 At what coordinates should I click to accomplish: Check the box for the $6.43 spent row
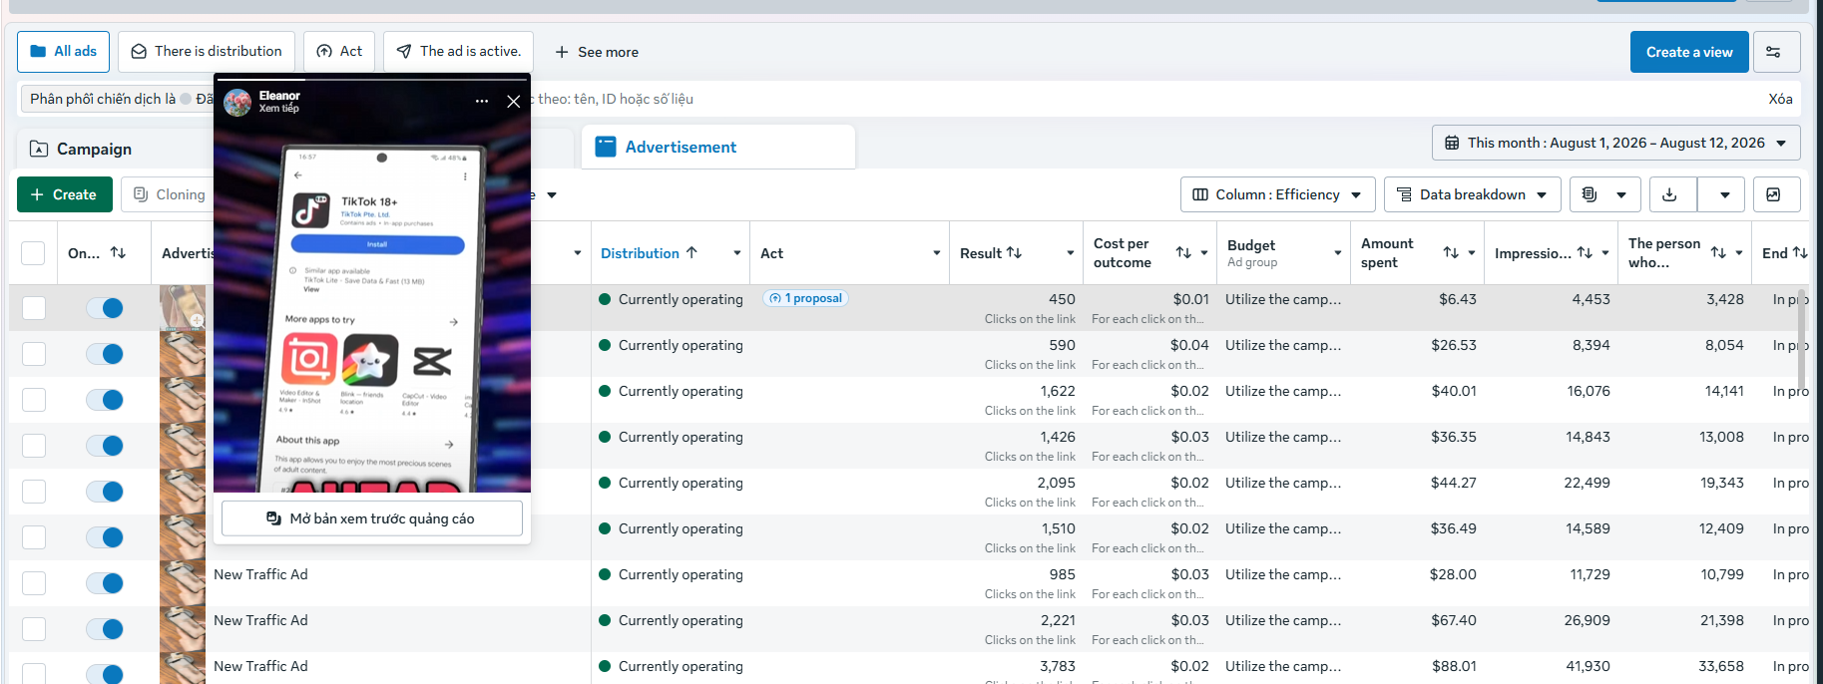click(x=34, y=308)
